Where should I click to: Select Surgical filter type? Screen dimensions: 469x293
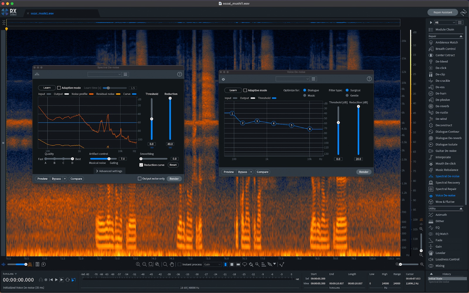coord(347,90)
